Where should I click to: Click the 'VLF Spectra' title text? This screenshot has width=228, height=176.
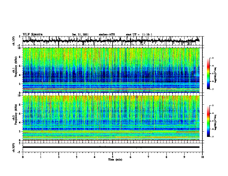[33, 35]
